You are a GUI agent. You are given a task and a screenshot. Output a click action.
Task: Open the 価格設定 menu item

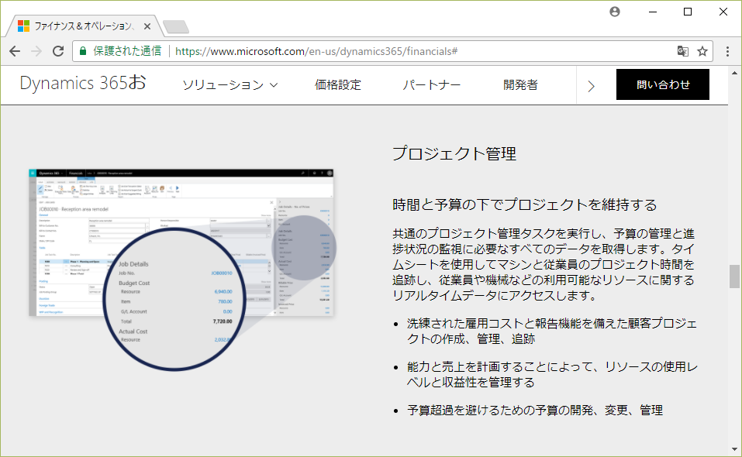point(338,85)
